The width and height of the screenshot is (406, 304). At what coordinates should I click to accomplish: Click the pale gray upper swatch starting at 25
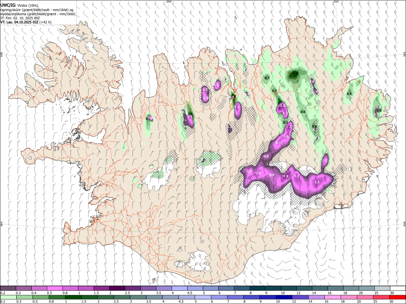[x=382, y=288]
